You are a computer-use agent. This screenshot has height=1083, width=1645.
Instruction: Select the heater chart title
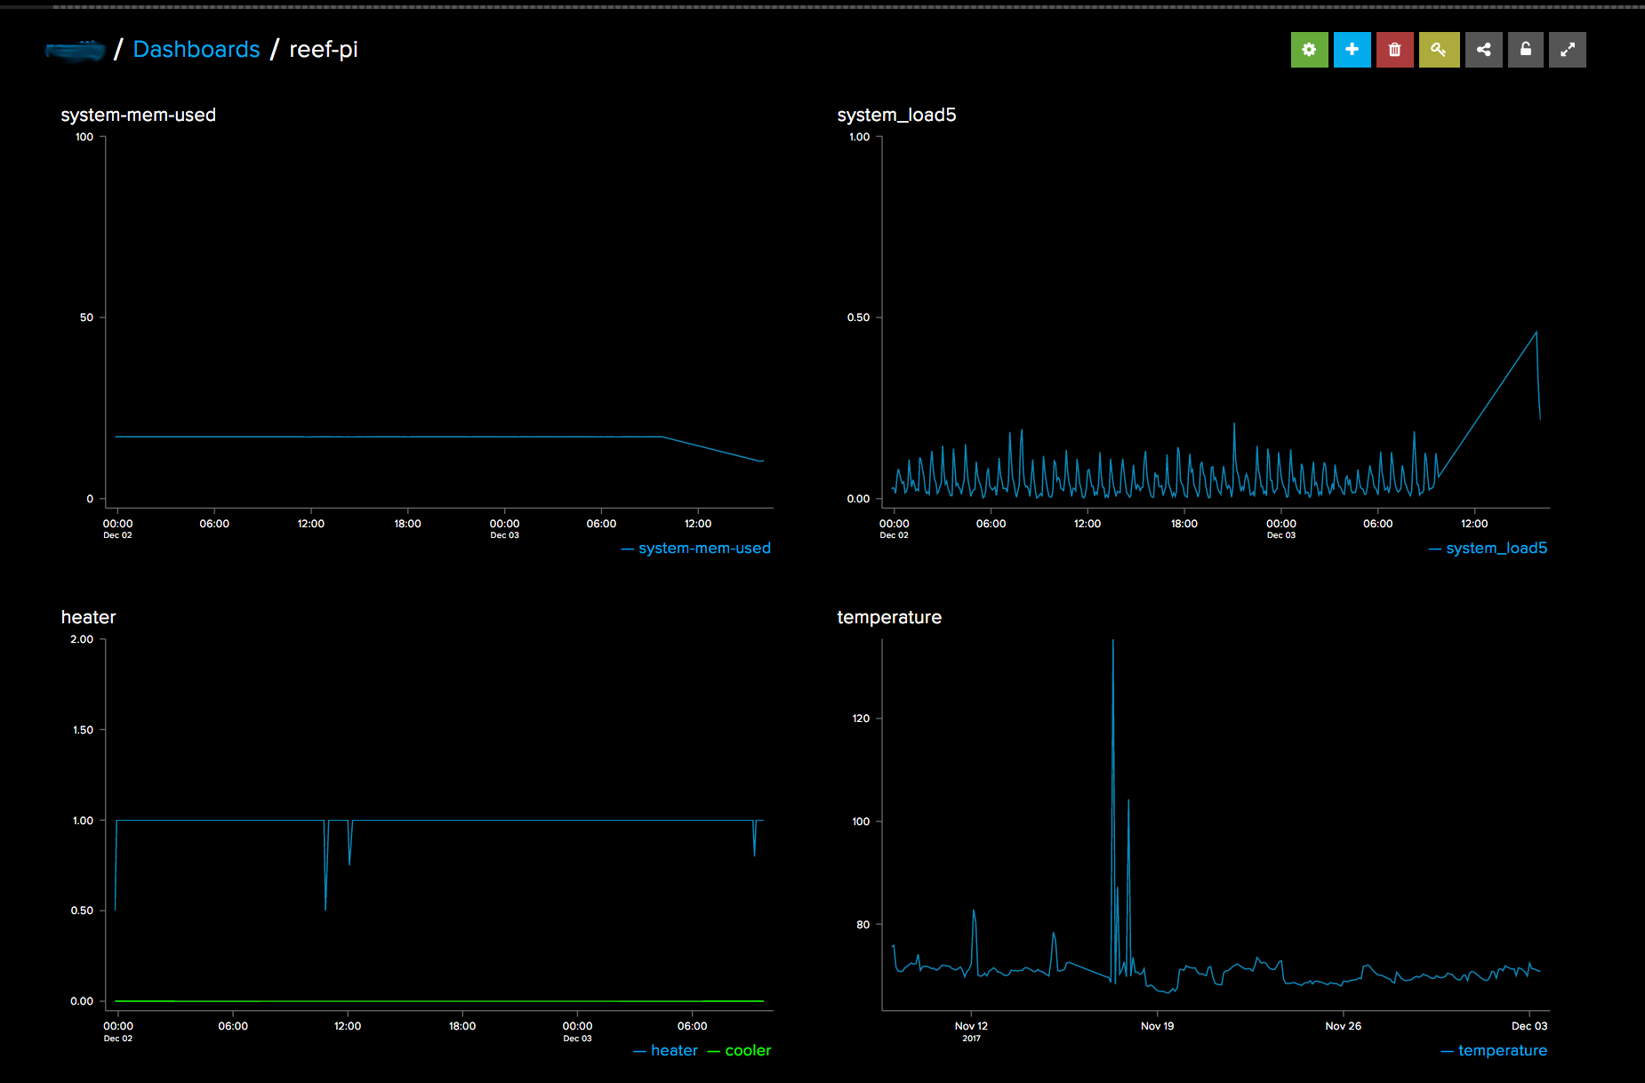point(88,617)
